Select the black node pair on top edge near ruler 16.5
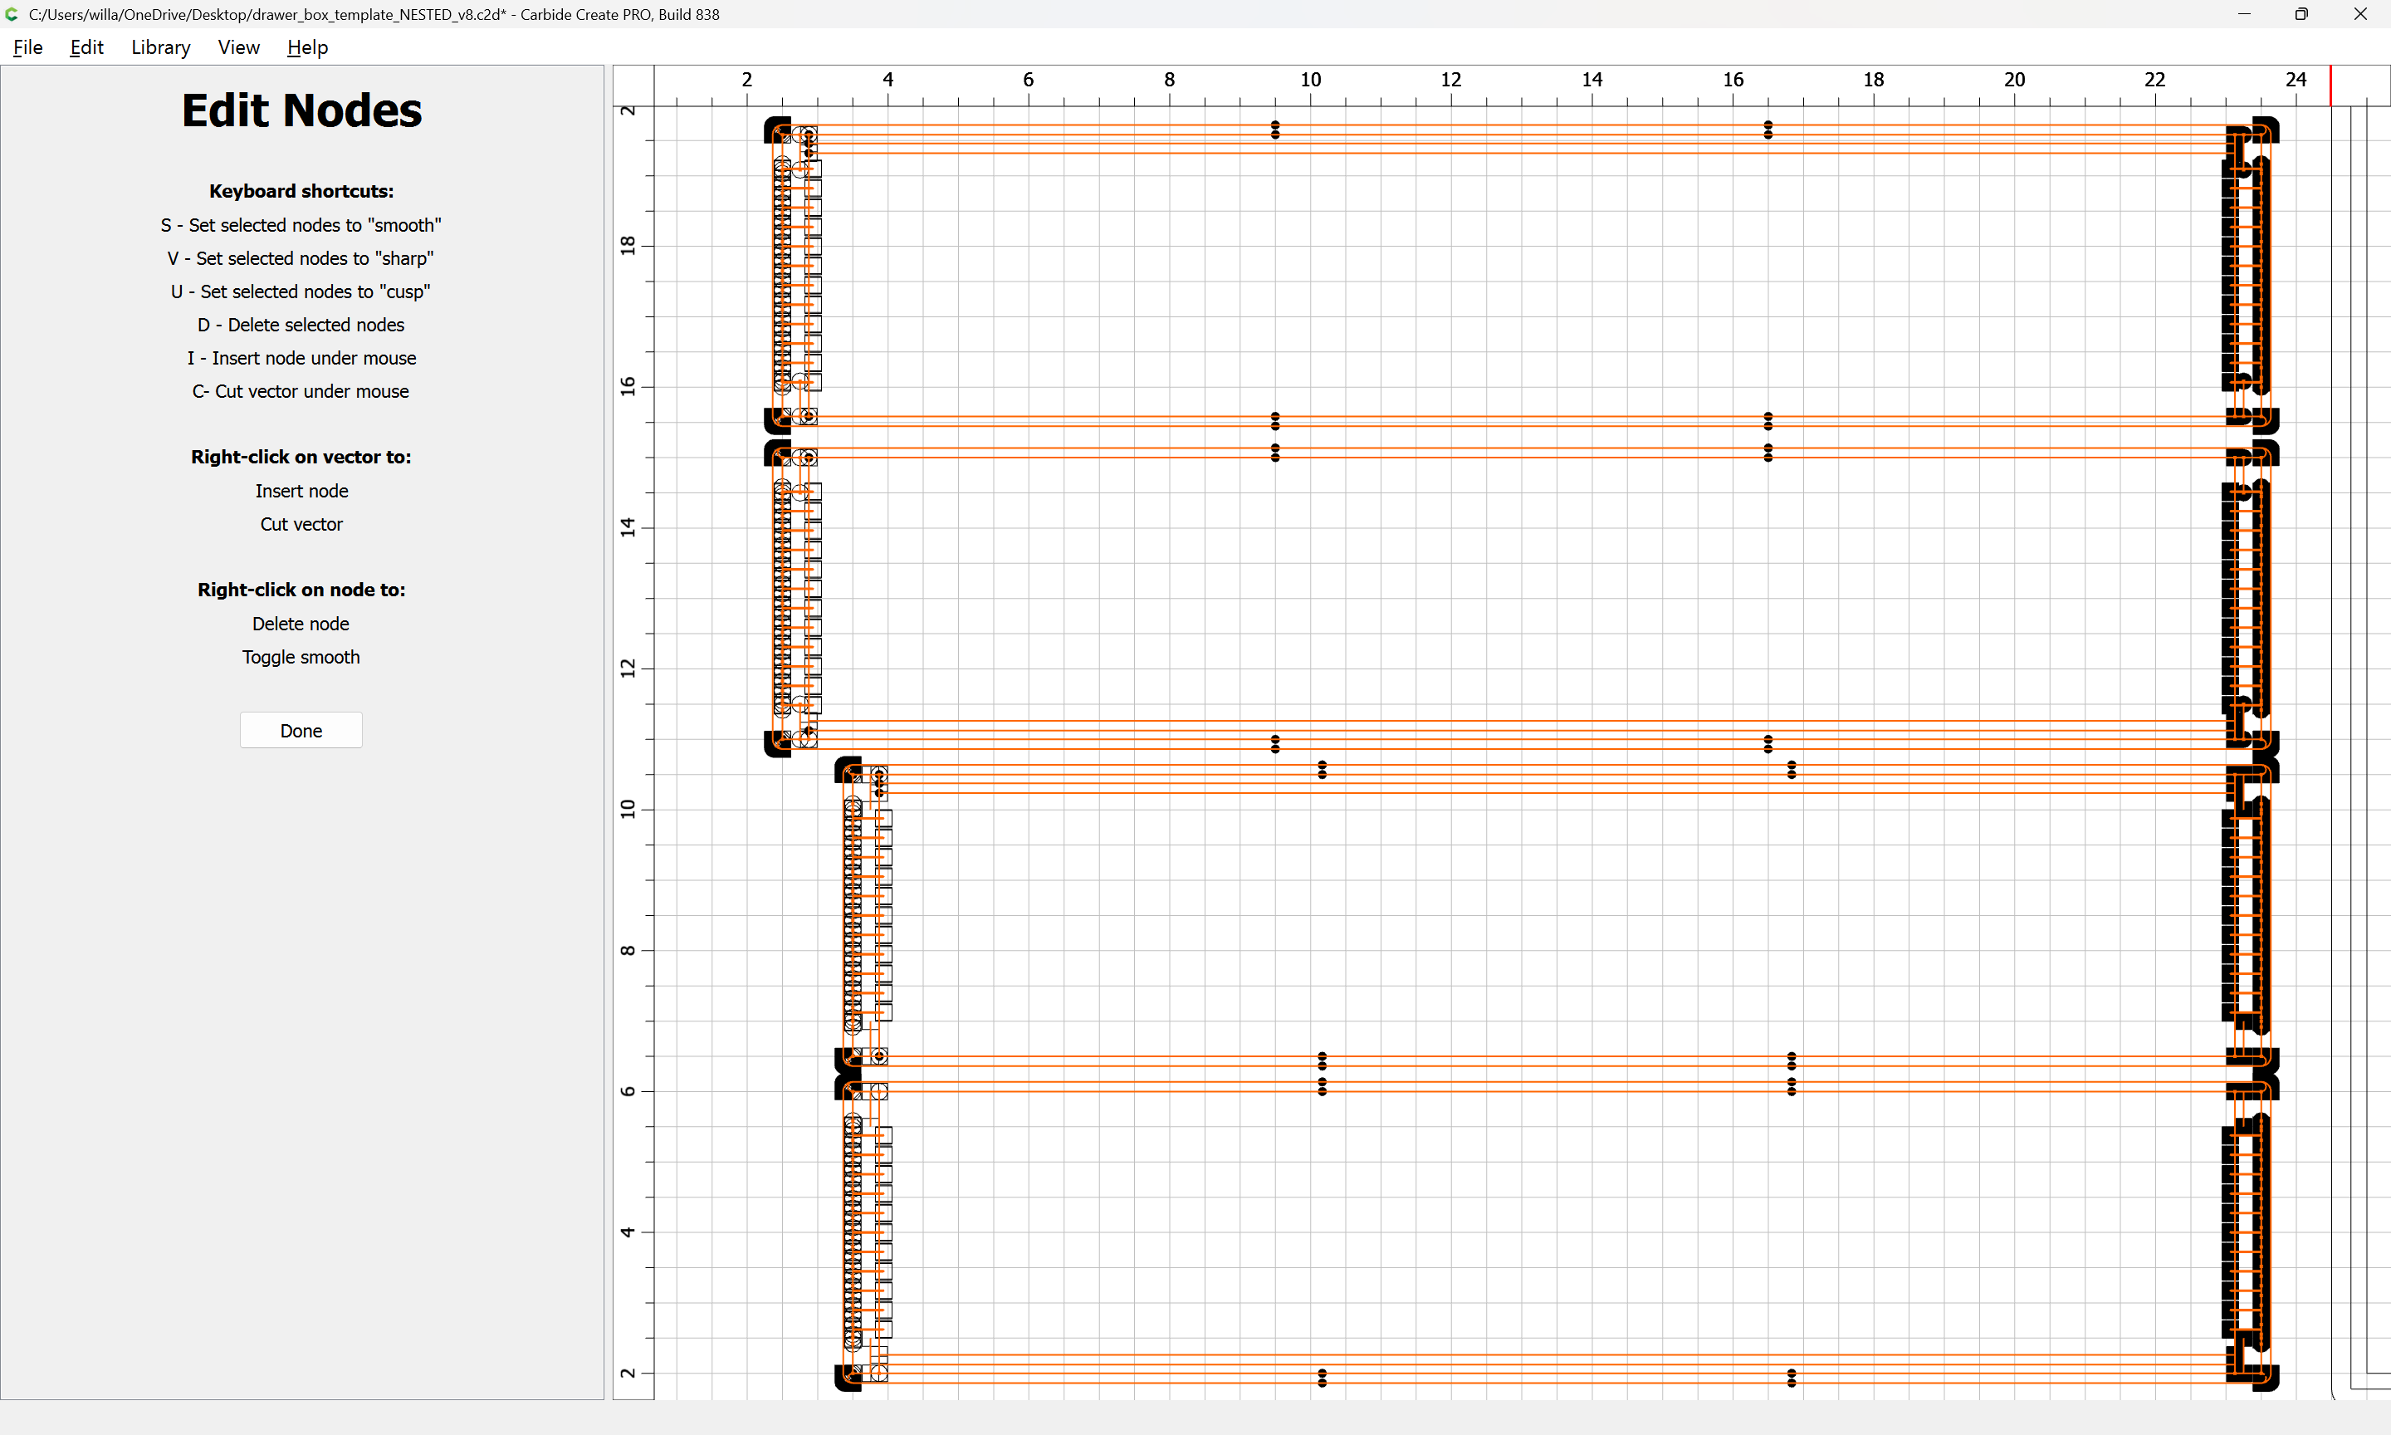 point(1768,130)
